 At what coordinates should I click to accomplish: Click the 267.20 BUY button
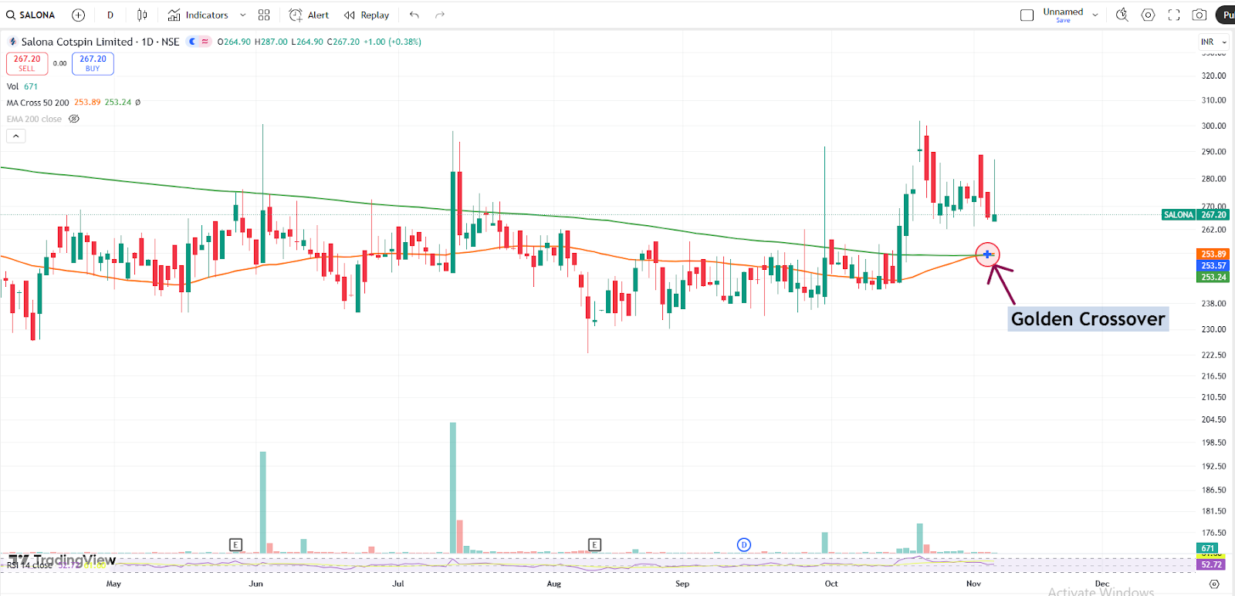pyautogui.click(x=93, y=63)
